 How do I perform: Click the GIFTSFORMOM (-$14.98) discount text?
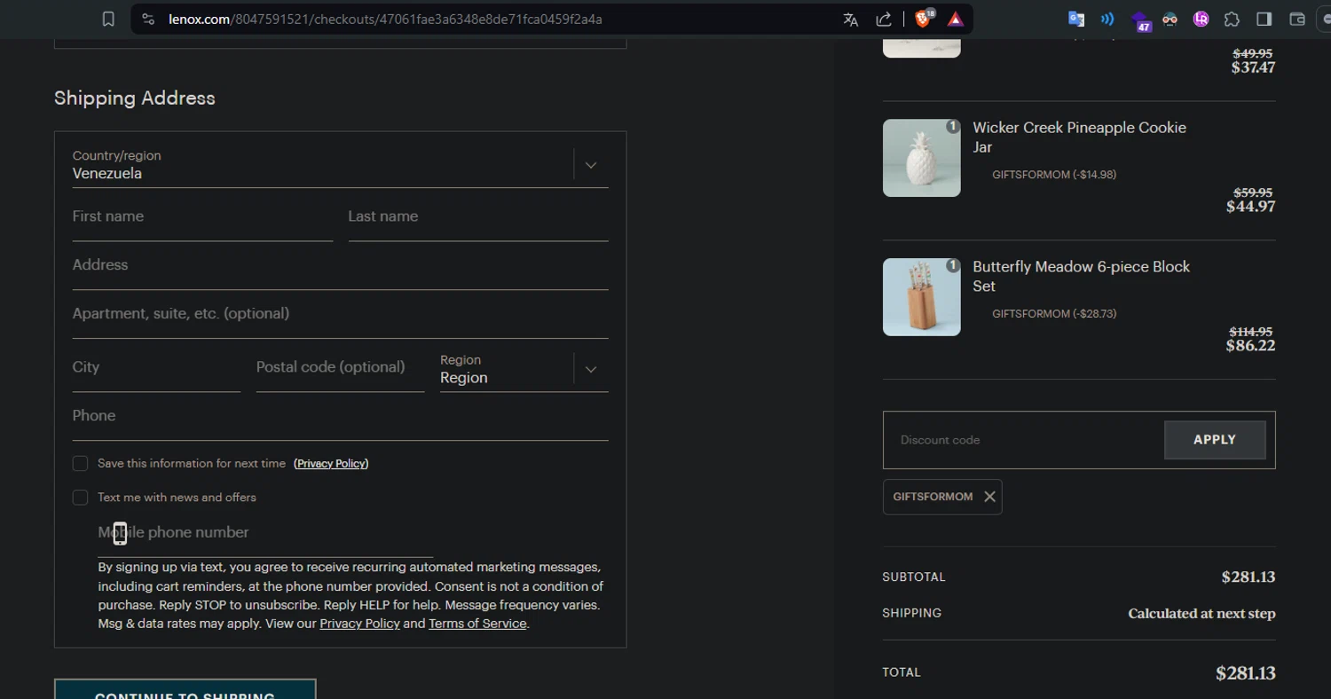[x=1054, y=175]
